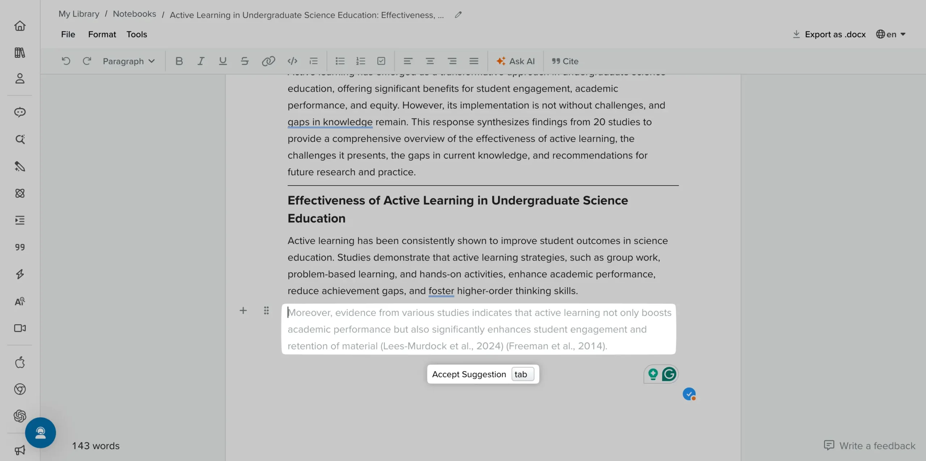The image size is (926, 461).
Task: Click heading 'Effectiveness of Active Learning'
Action: pos(458,209)
